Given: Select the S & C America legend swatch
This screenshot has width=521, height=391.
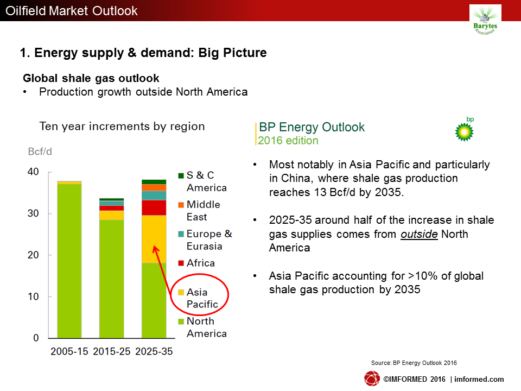Looking at the screenshot, I should [x=181, y=175].
